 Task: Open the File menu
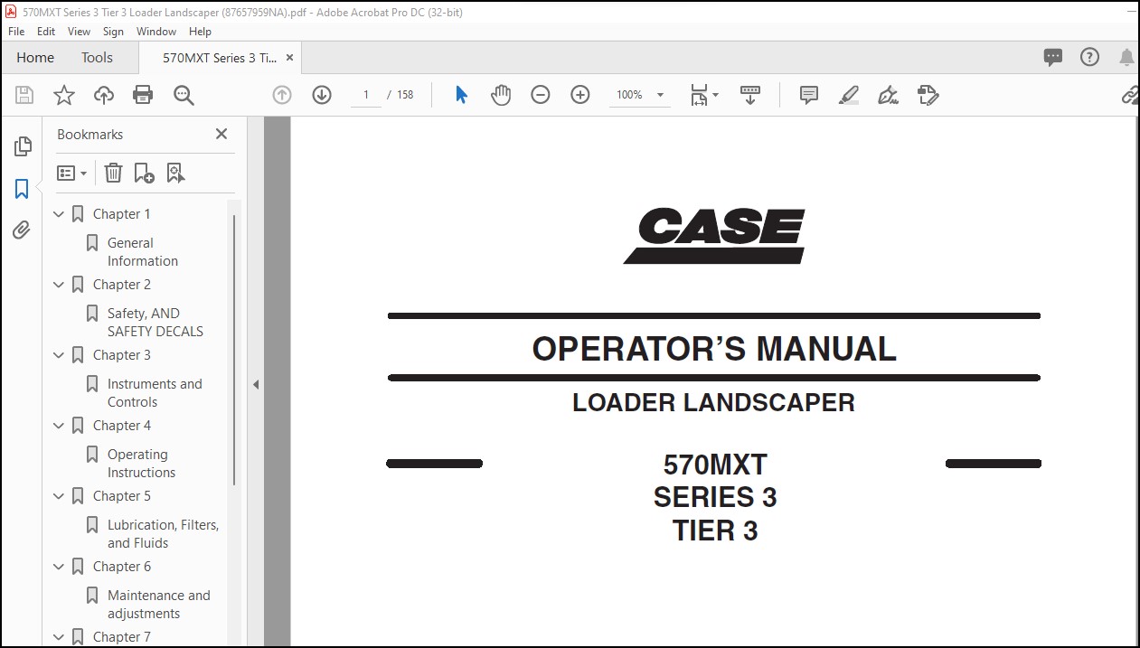pyautogui.click(x=16, y=32)
